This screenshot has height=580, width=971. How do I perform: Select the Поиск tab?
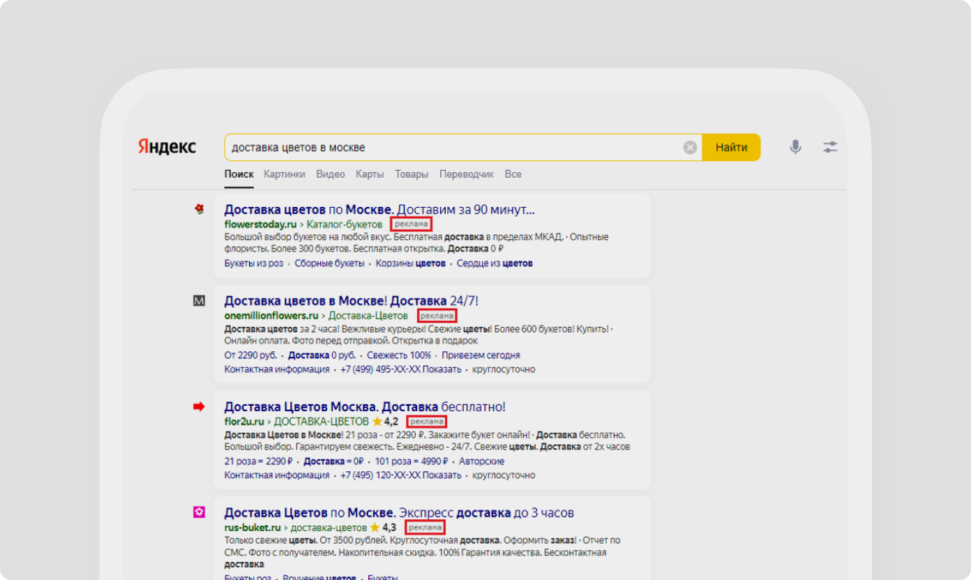[239, 174]
